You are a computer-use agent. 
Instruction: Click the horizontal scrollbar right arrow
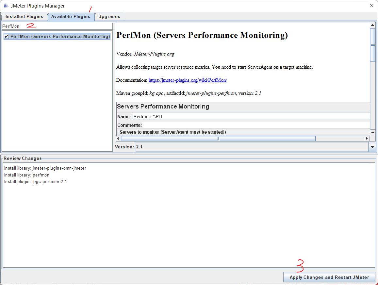pos(367,139)
